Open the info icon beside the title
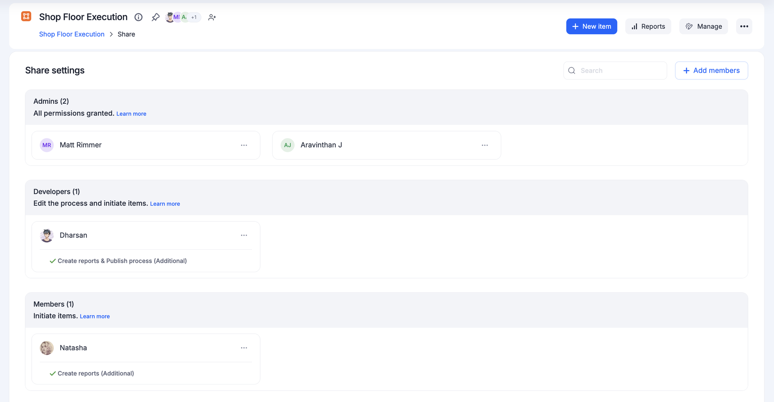Screen dimensions: 774x402 [x=139, y=17]
